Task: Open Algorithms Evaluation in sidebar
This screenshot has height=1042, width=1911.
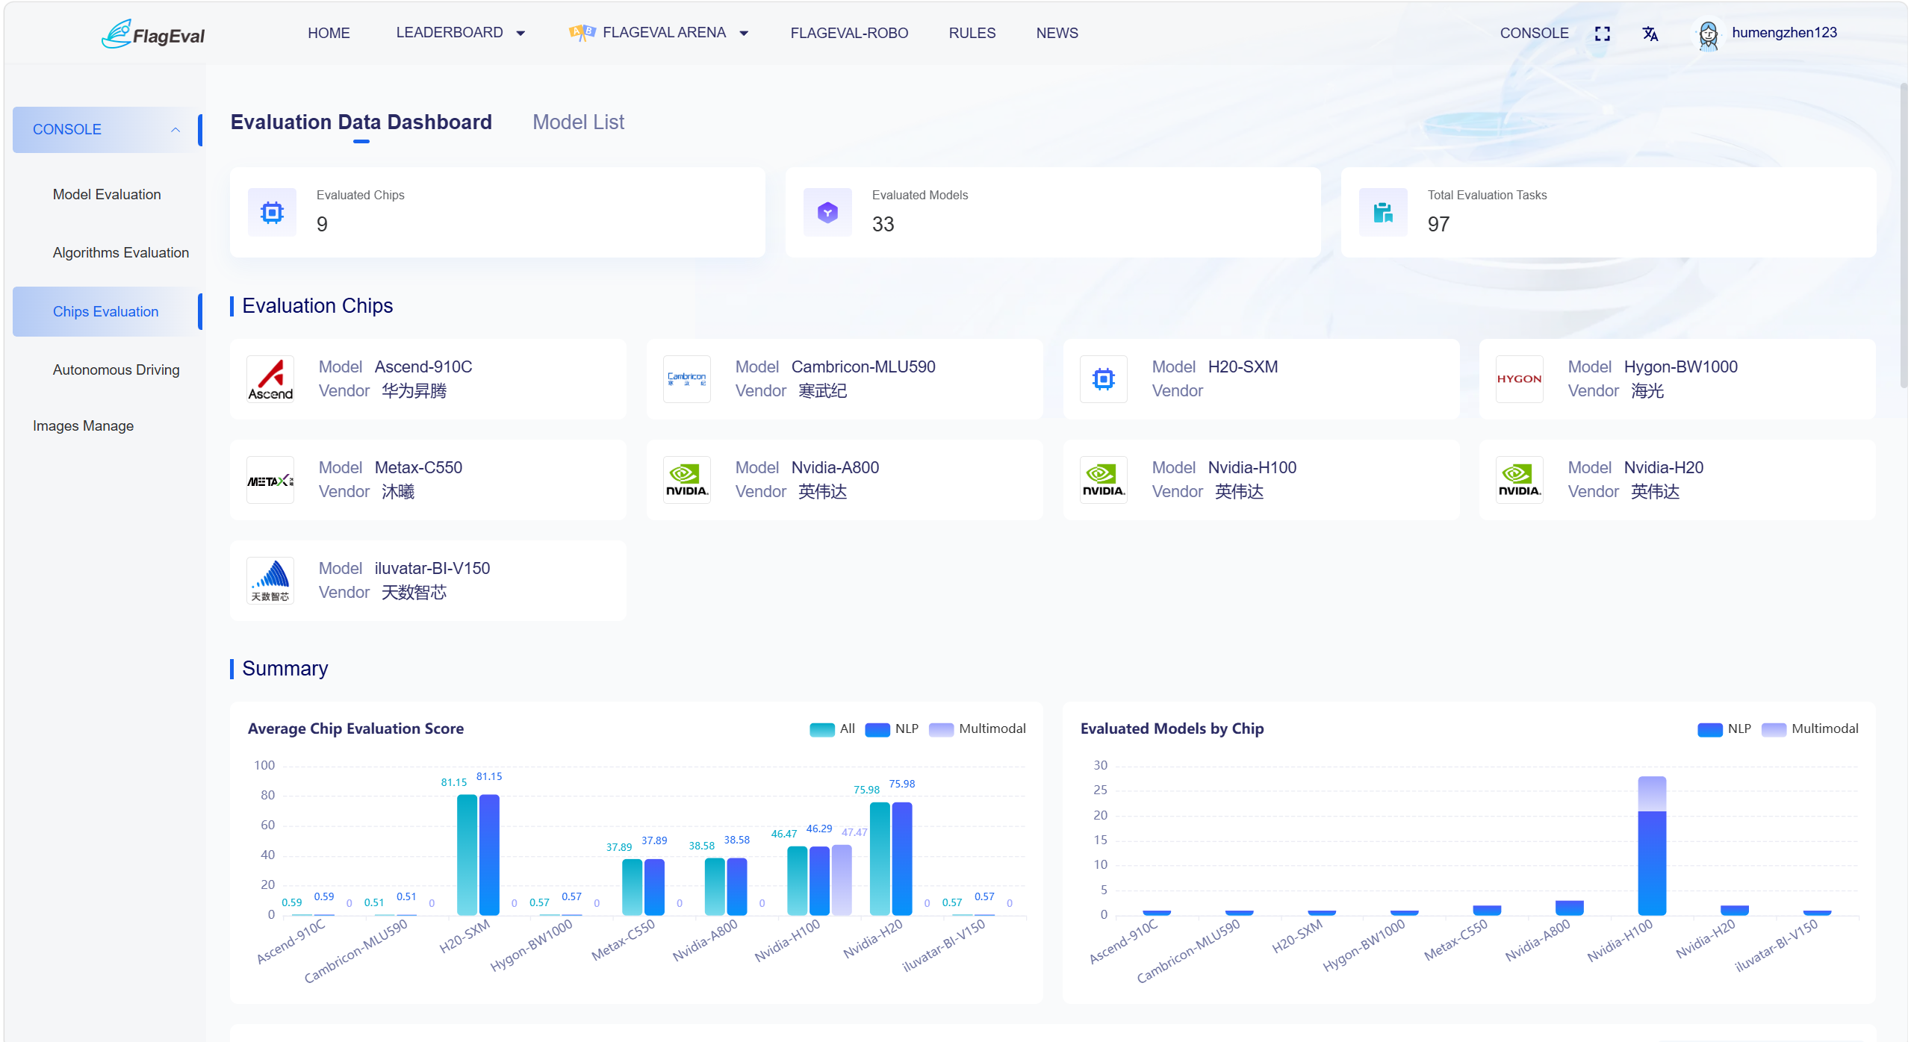Action: [121, 253]
